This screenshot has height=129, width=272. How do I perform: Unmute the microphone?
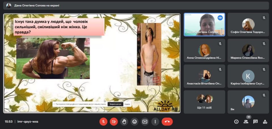tap(103, 122)
